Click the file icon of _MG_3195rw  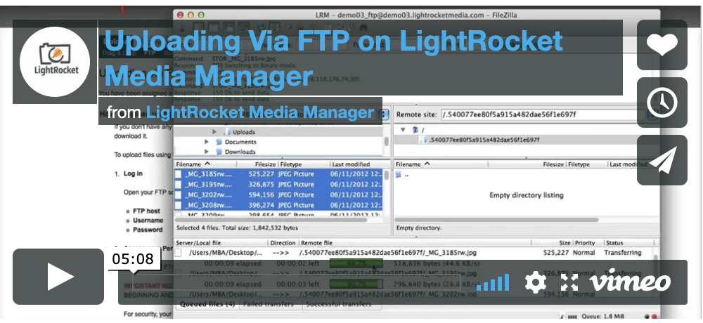point(178,184)
